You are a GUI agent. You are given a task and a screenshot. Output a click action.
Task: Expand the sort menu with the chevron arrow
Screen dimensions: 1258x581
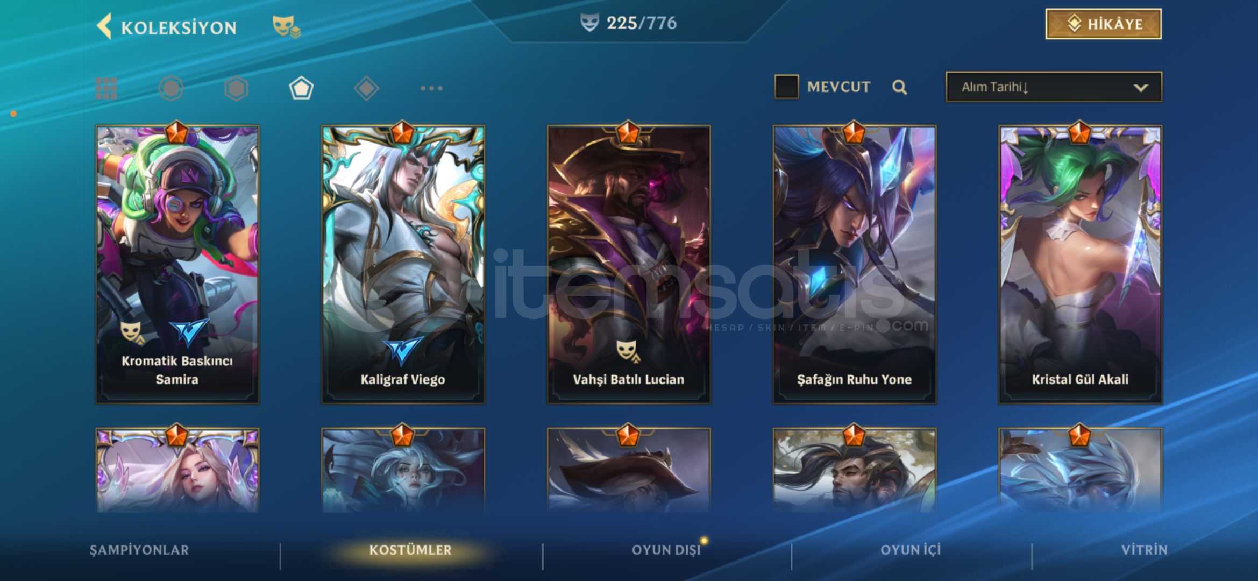tap(1140, 88)
